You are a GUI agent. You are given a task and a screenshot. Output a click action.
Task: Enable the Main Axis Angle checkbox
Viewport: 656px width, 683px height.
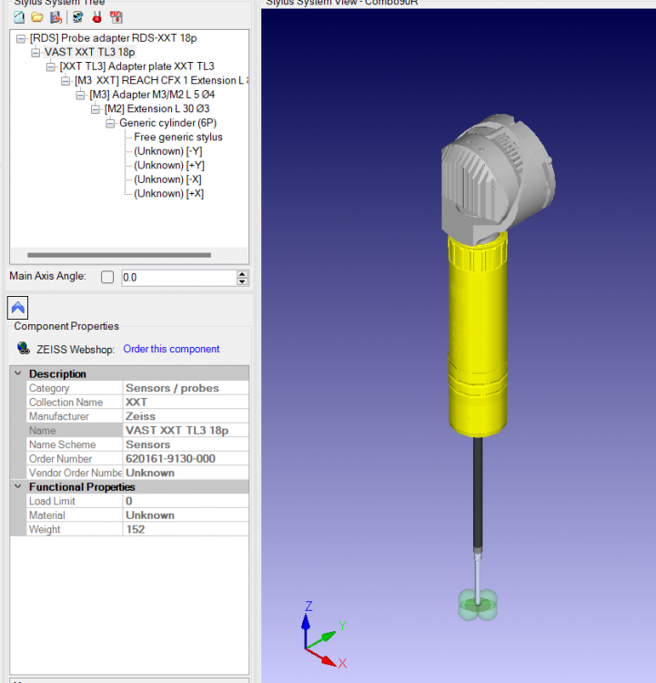pyautogui.click(x=107, y=277)
